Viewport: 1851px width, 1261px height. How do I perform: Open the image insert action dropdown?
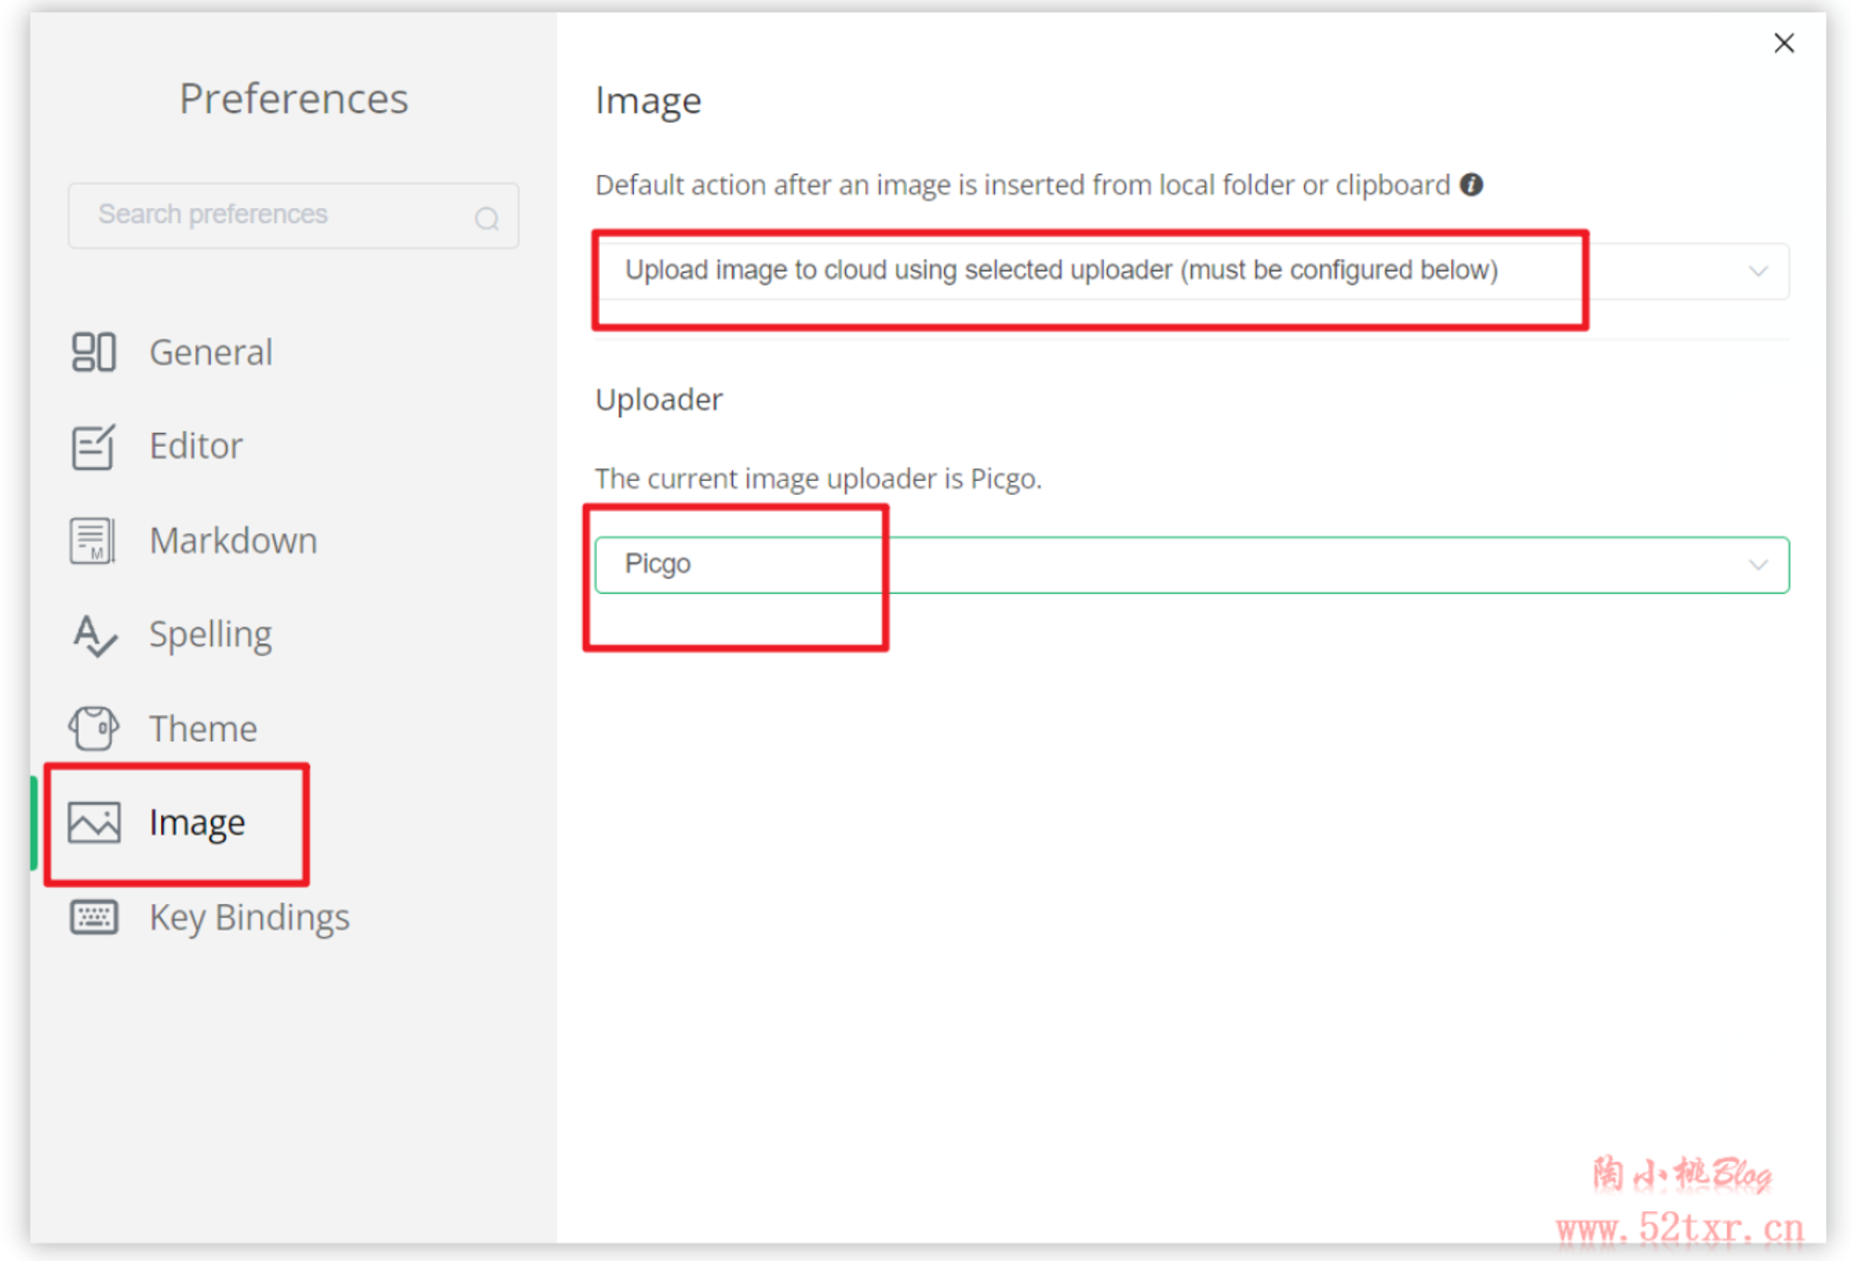tap(1191, 271)
